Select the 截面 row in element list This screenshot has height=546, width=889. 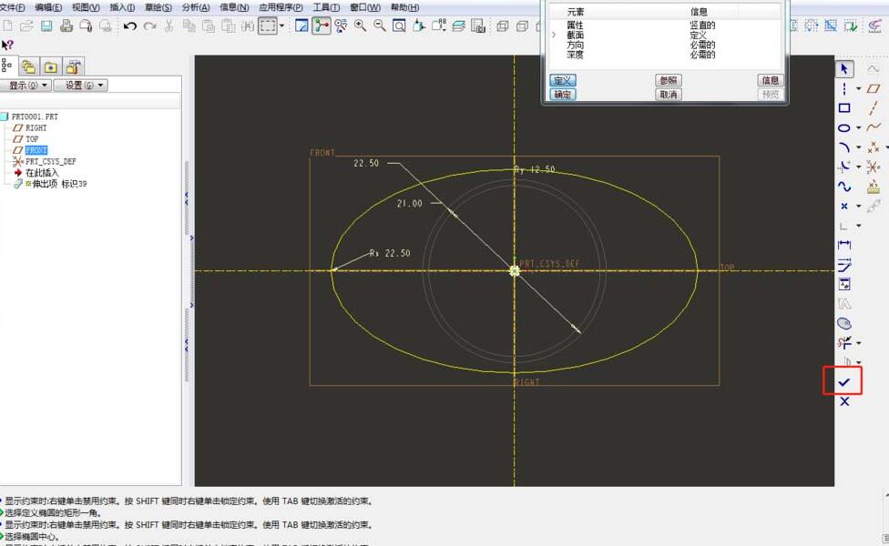tap(575, 35)
